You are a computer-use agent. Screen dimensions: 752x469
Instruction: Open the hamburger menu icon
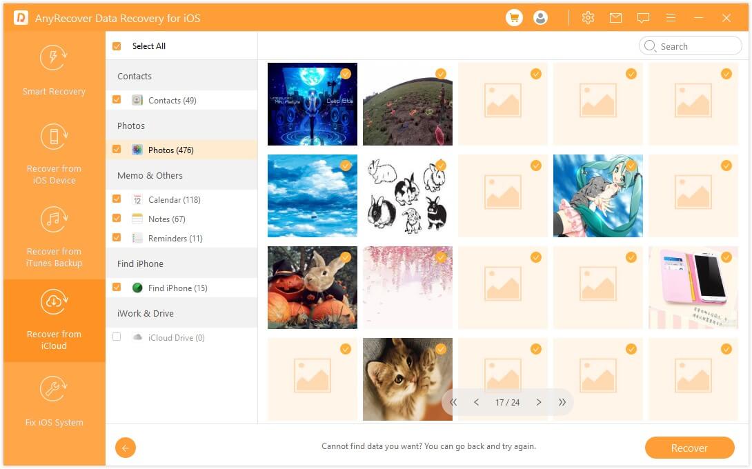(x=671, y=18)
